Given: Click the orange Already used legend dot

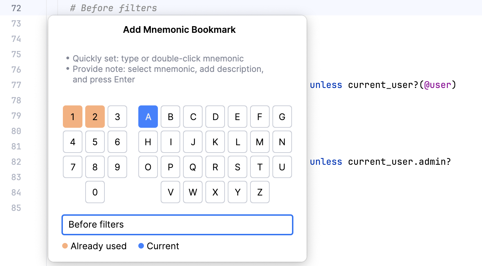Looking at the screenshot, I should coord(65,246).
